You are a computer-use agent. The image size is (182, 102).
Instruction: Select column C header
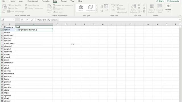tap(57, 24)
